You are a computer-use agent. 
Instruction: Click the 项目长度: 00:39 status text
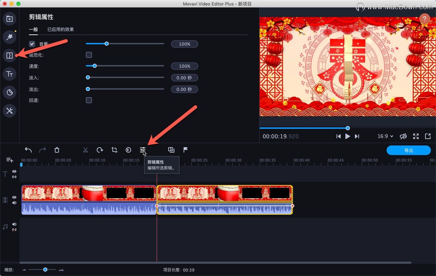coord(179,270)
